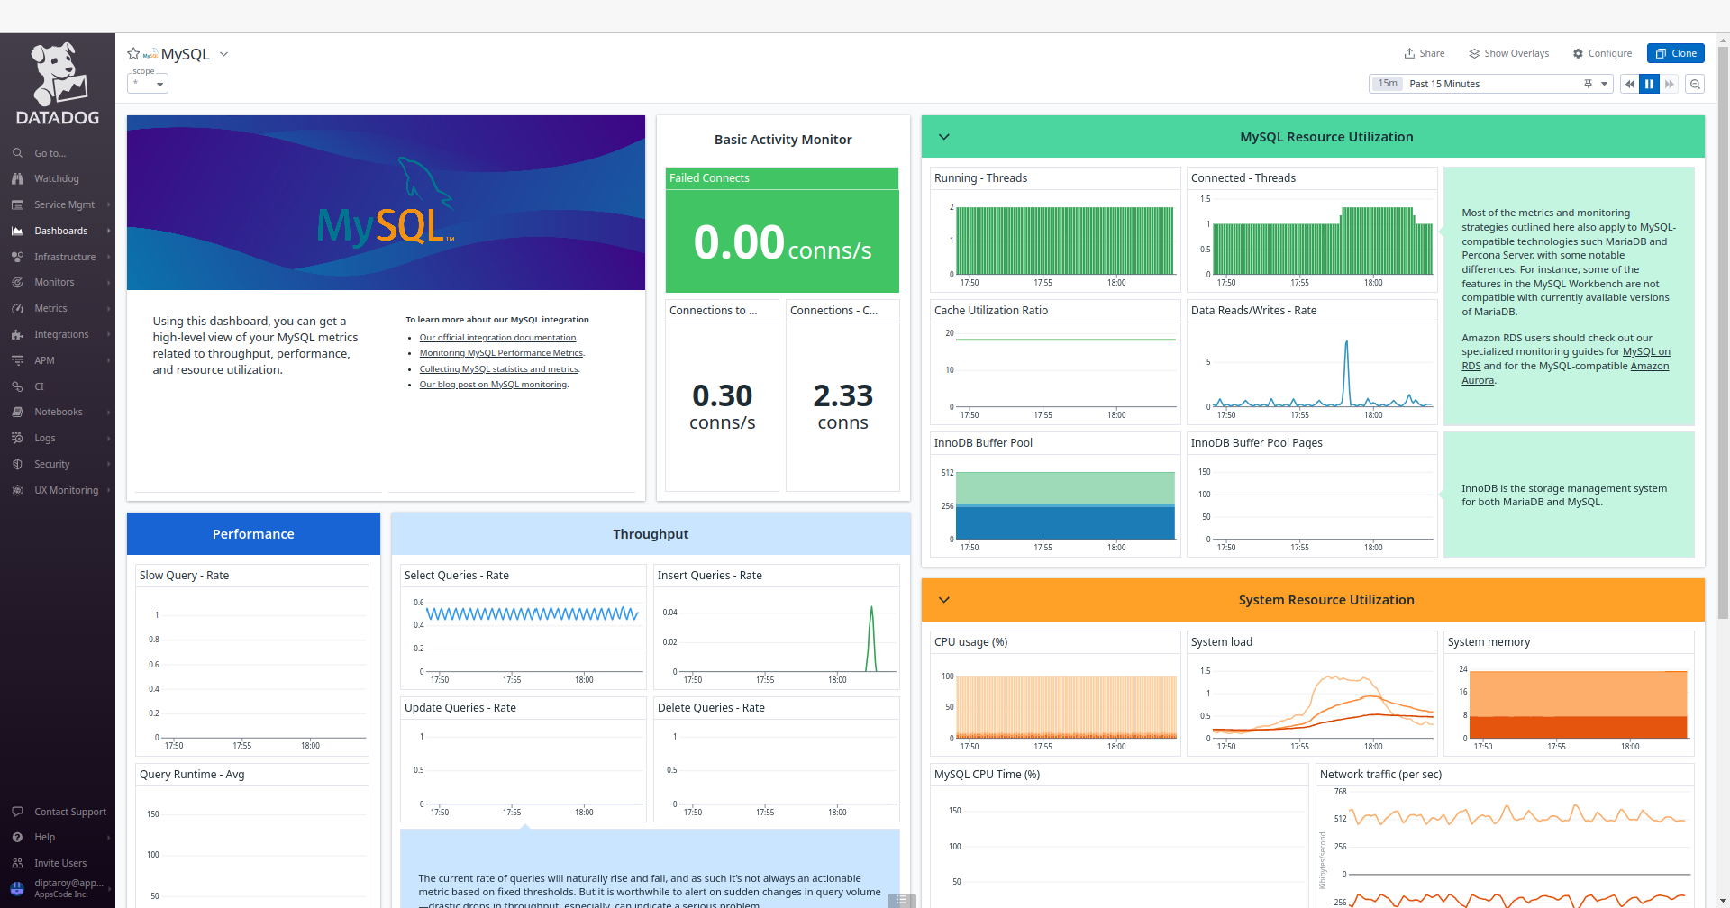This screenshot has height=908, width=1730.
Task: Open the Share option in header
Action: coord(1424,54)
